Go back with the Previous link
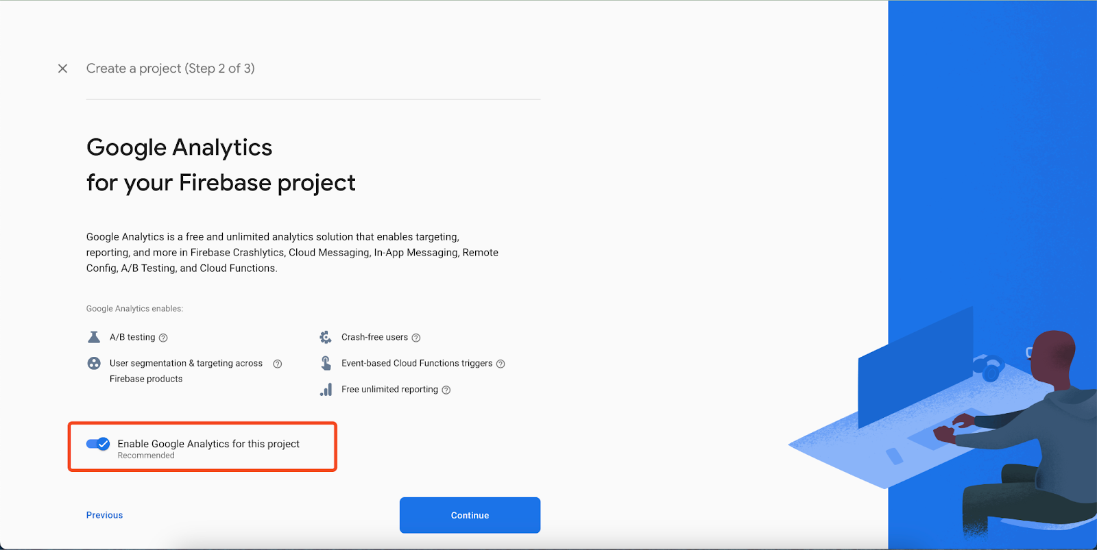1097x550 pixels. pos(104,515)
